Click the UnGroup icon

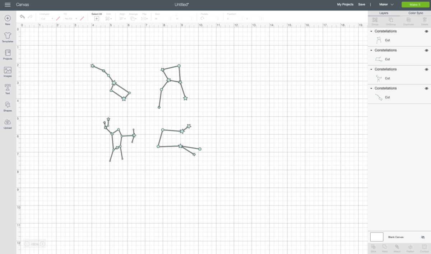(x=391, y=22)
